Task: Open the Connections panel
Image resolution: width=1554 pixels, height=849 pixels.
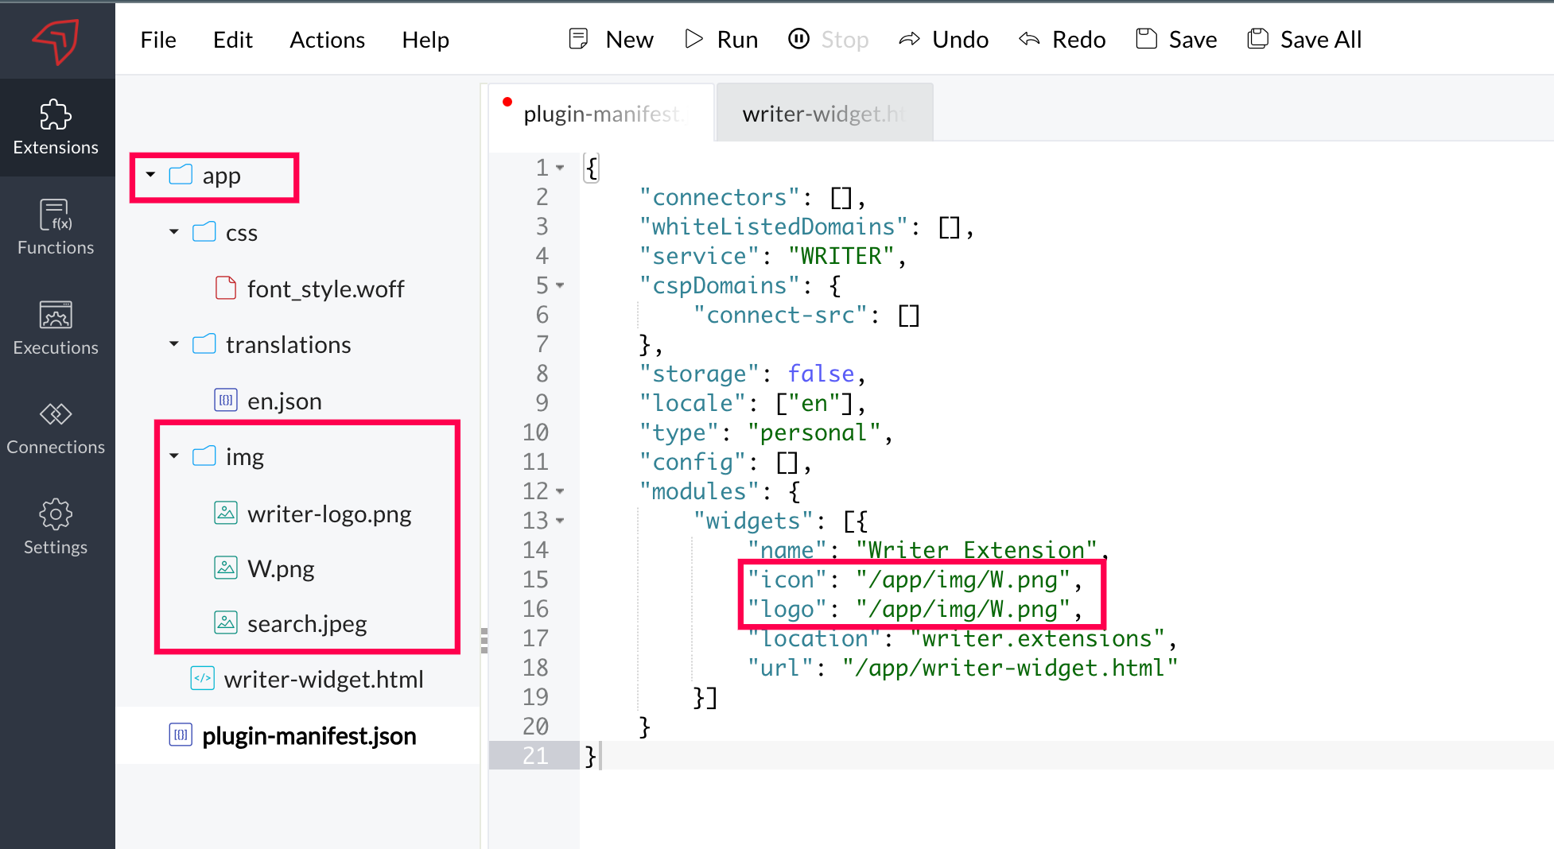Action: tap(56, 428)
